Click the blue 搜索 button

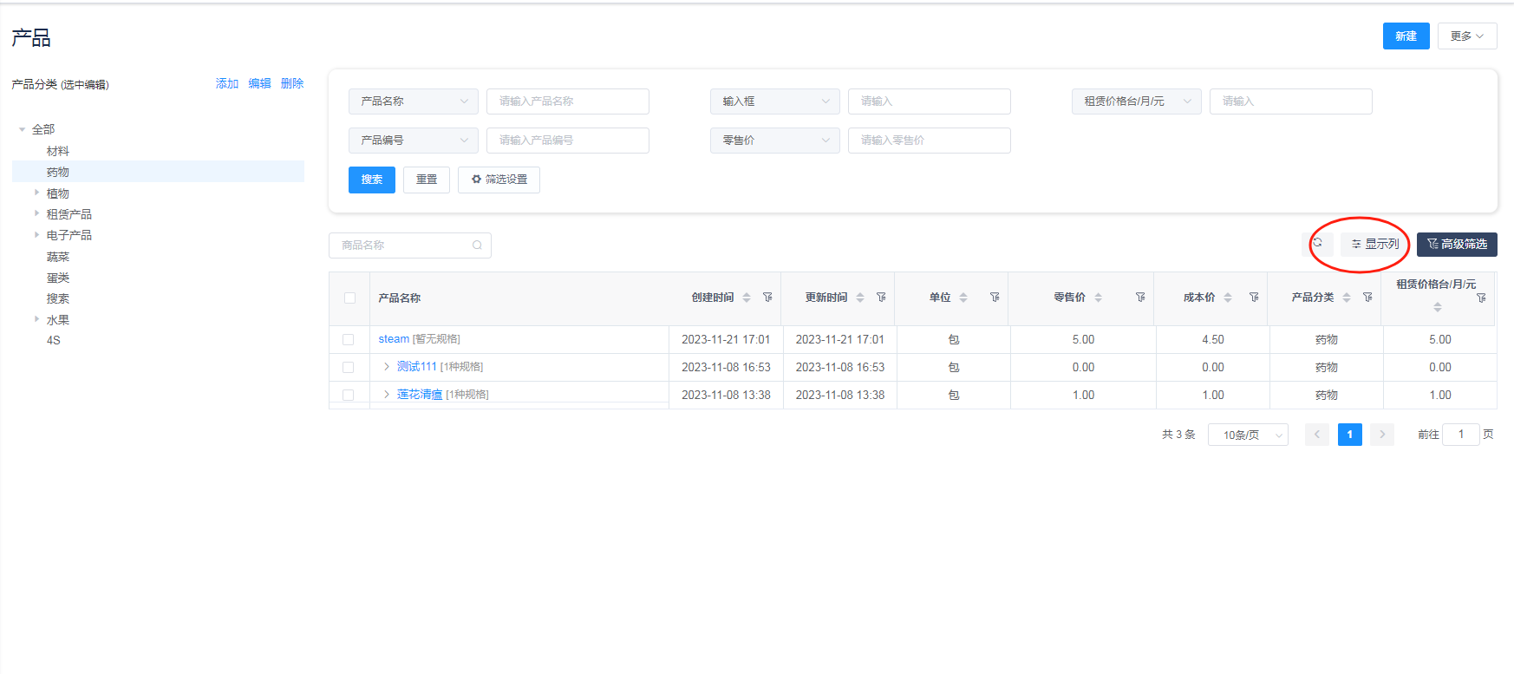point(371,180)
